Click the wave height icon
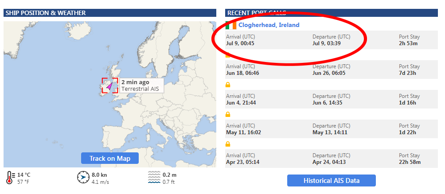Image resolution: width=445 pixels, height=194 pixels. pos(154,178)
